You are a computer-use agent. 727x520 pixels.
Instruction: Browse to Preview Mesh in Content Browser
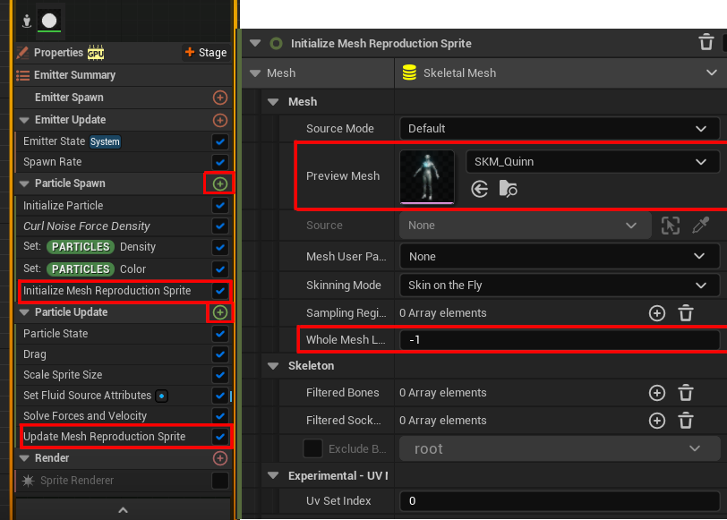(509, 189)
